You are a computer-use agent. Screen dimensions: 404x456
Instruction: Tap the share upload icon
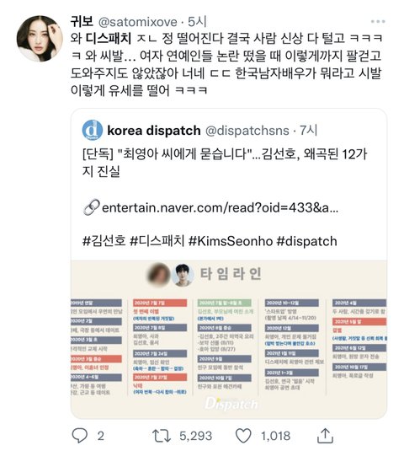(x=325, y=436)
